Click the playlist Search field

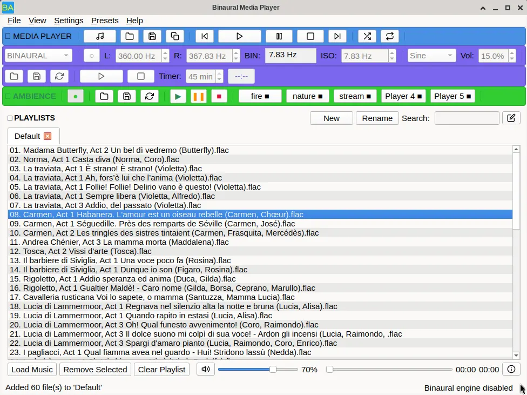(x=467, y=118)
